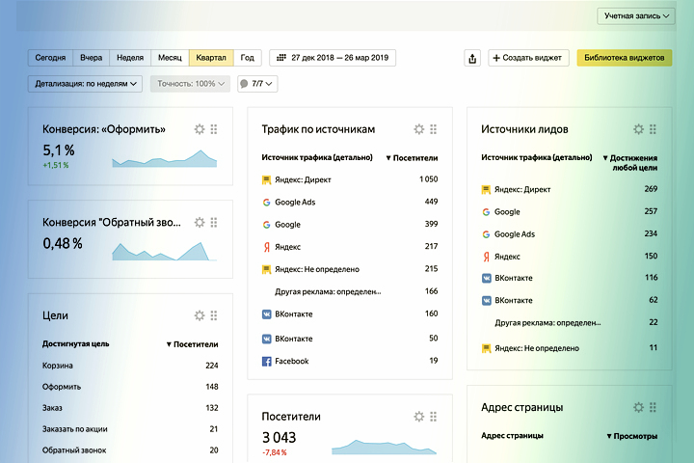Sort Трафик по источникам by Посетители column
The height and width of the screenshot is (463, 694).
(x=412, y=158)
